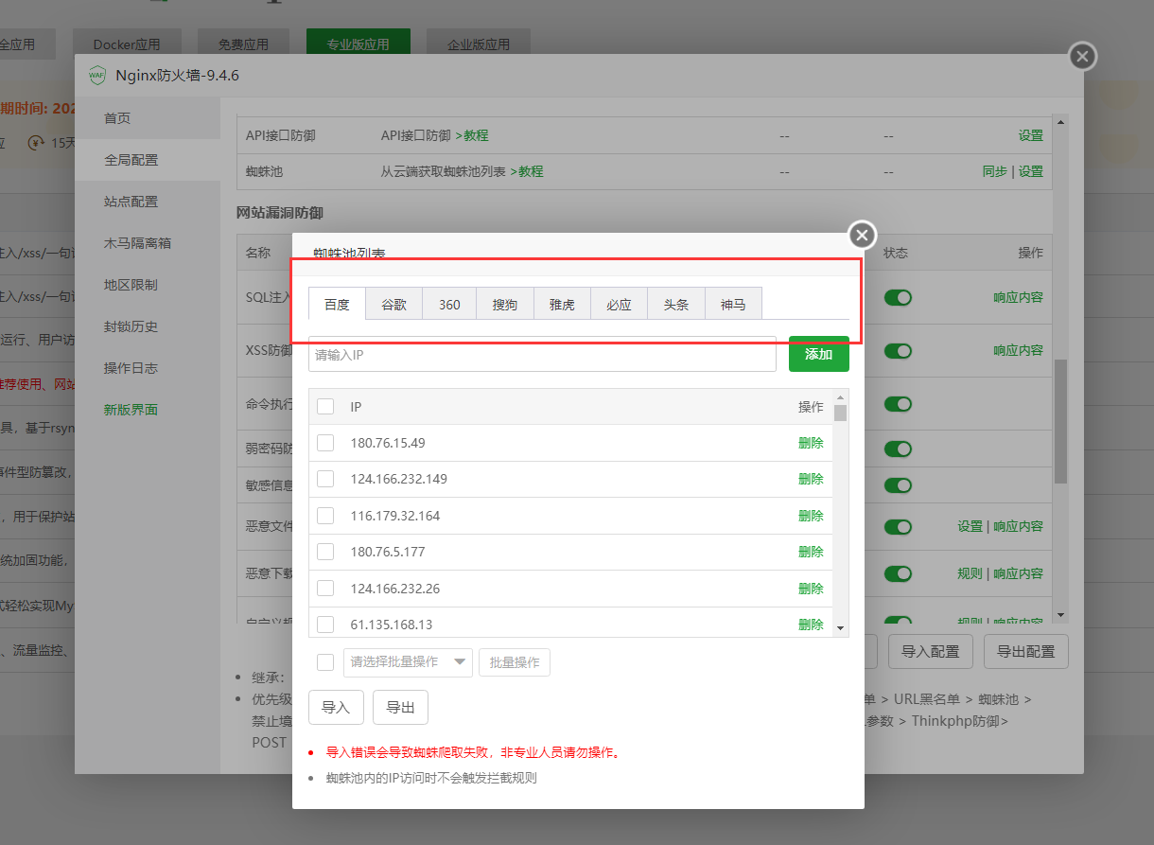The width and height of the screenshot is (1154, 845).
Task: Click 响应内容 in the XSS防御 row
Action: pyautogui.click(x=1018, y=350)
